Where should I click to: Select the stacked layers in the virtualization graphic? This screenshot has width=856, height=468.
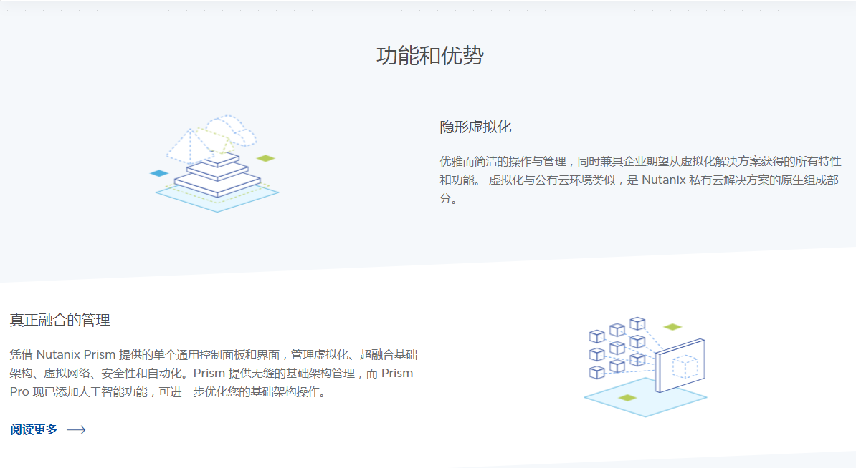point(217,173)
